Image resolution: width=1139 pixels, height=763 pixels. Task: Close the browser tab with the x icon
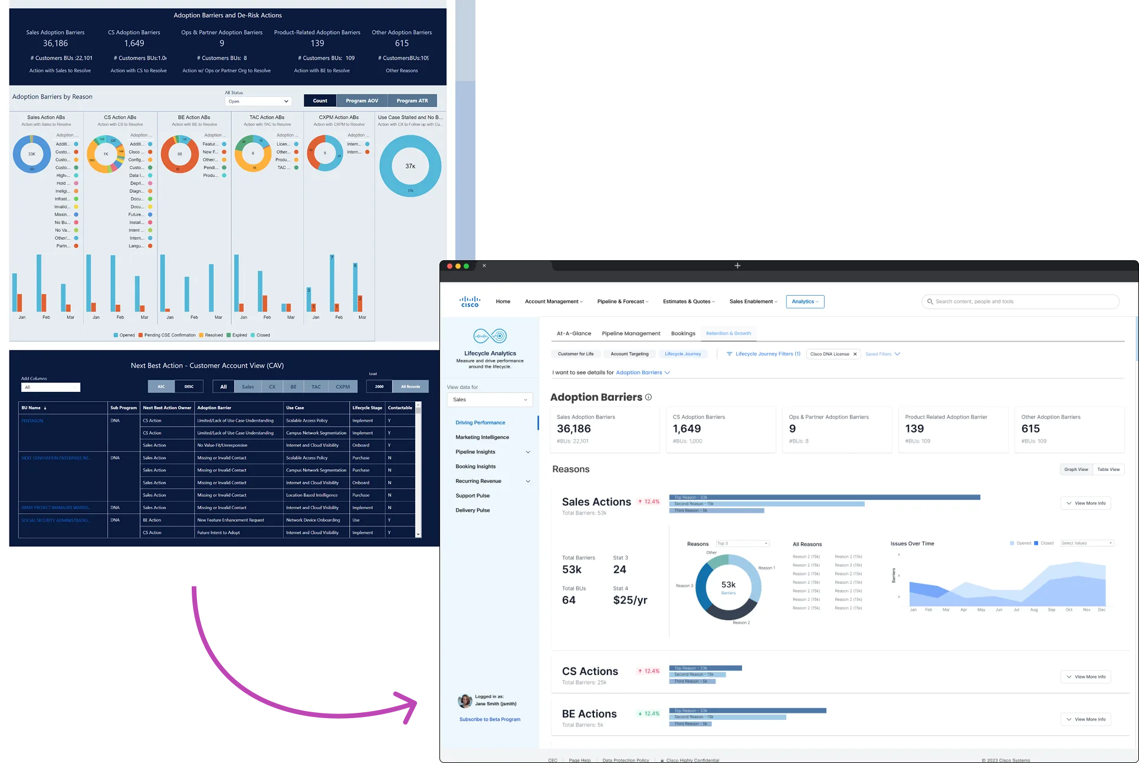[x=484, y=266]
